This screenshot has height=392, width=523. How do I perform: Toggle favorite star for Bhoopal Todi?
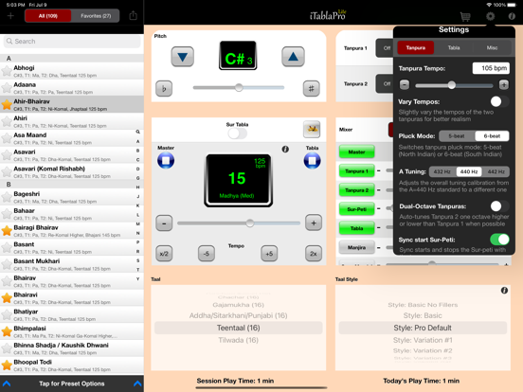pyautogui.click(x=7, y=365)
